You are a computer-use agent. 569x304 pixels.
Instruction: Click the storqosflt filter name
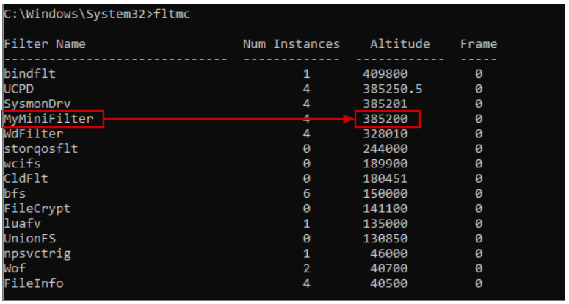(41, 149)
